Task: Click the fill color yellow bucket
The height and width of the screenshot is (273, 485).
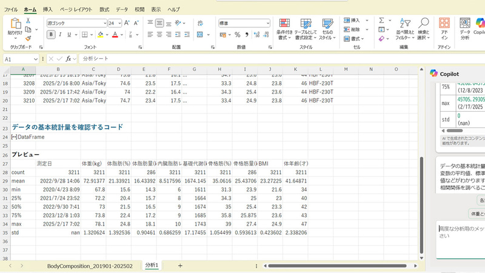Action: (x=100, y=35)
